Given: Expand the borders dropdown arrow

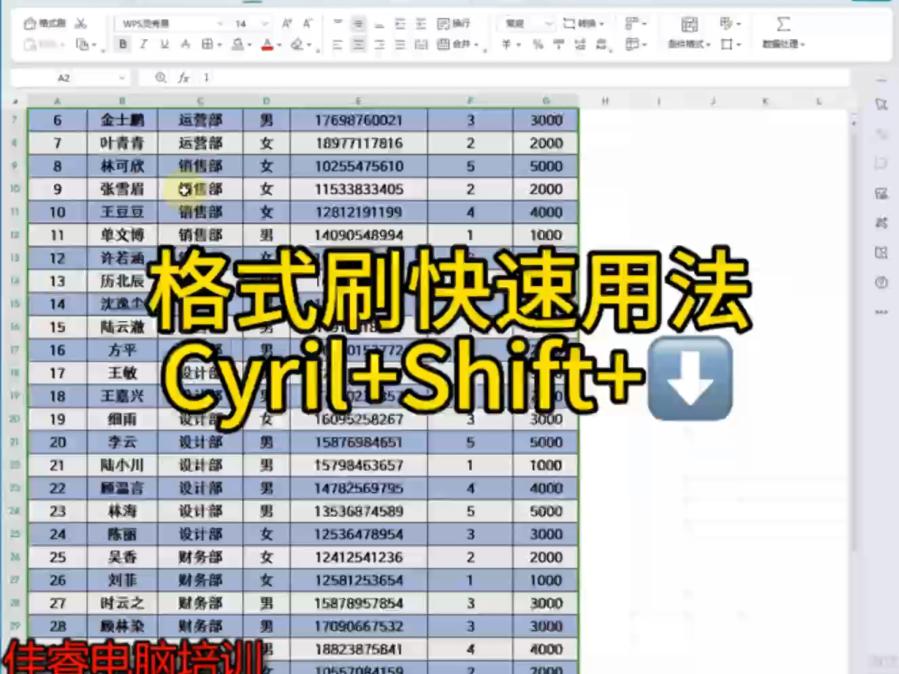Looking at the screenshot, I should tap(220, 45).
